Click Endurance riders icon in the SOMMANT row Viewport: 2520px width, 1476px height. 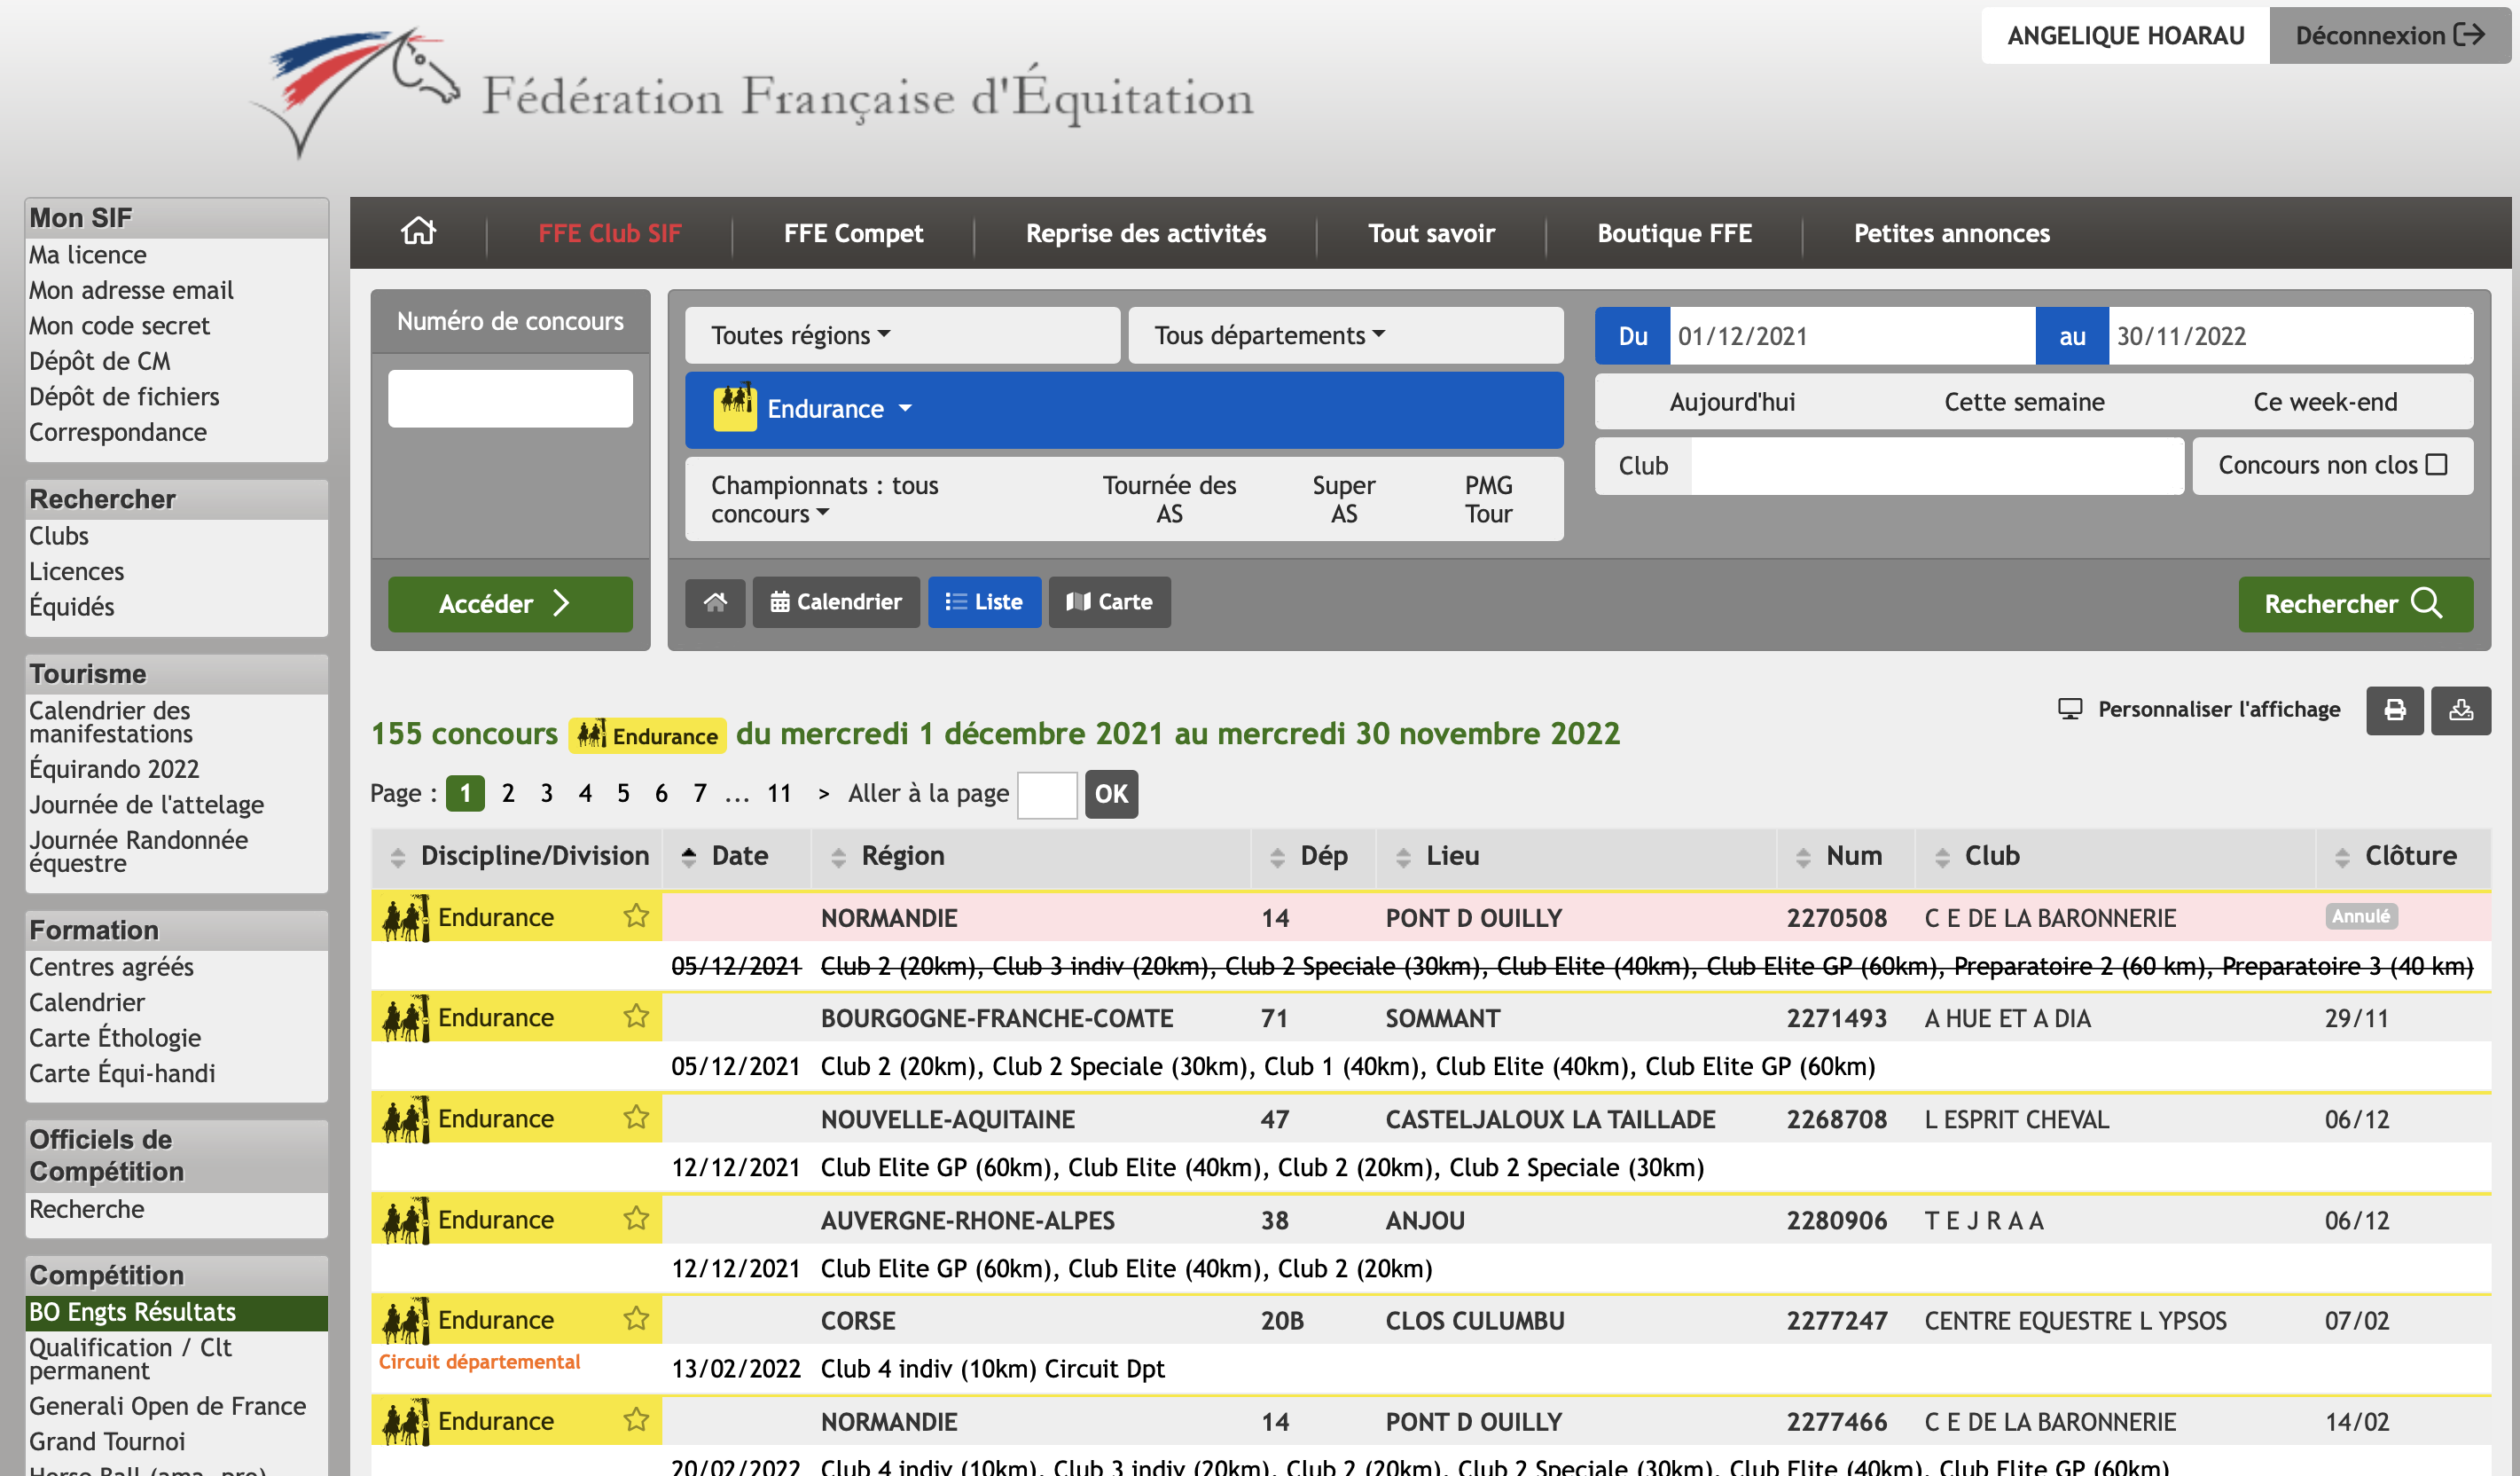tap(406, 1017)
